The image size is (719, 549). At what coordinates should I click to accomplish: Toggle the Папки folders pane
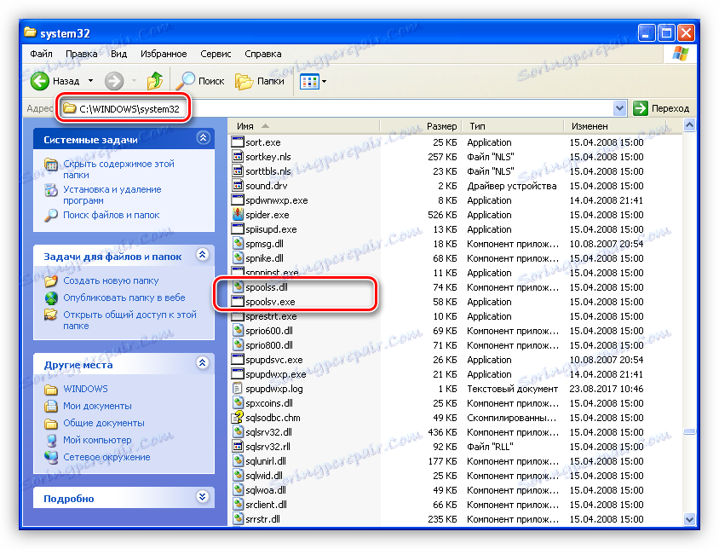coord(260,81)
